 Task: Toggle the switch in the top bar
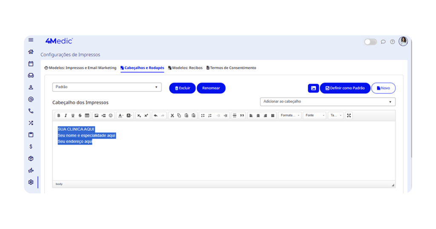coord(370,42)
